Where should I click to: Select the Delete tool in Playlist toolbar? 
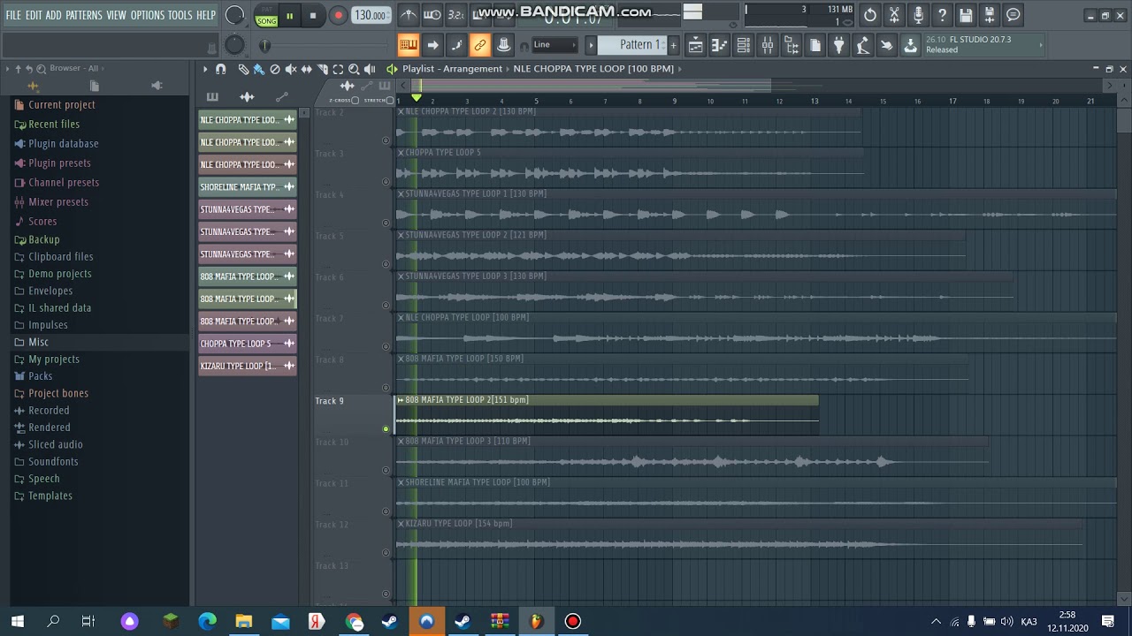[275, 69]
